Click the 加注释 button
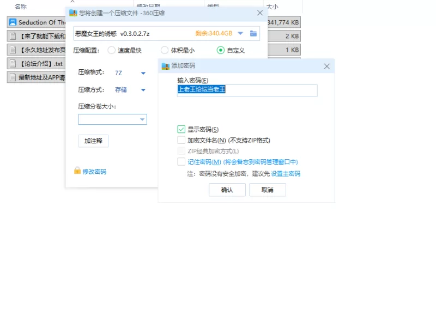Screen dimensions: 436x333 coord(93,141)
